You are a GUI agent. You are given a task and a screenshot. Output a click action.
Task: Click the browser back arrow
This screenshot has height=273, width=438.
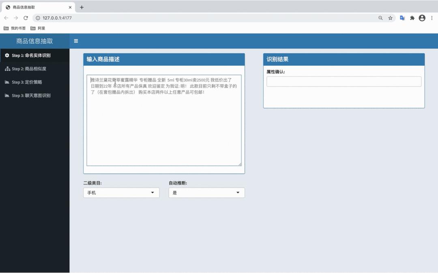6,18
